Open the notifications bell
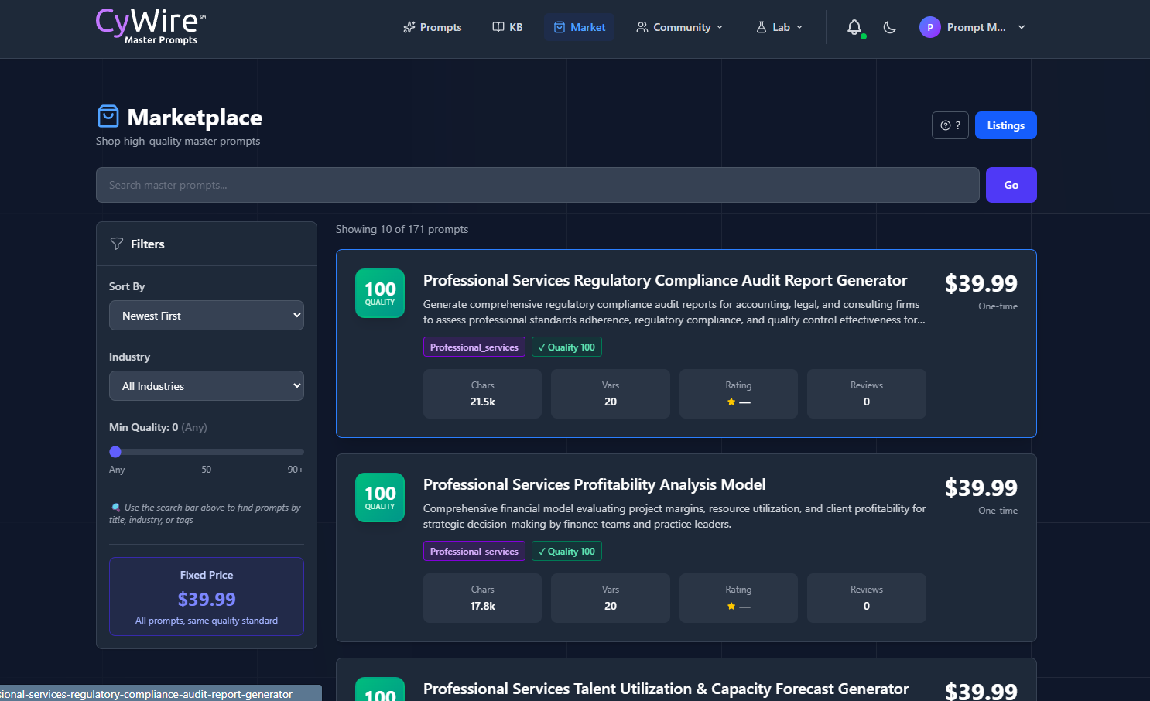Screen dimensions: 1150x701 pyautogui.click(x=854, y=27)
